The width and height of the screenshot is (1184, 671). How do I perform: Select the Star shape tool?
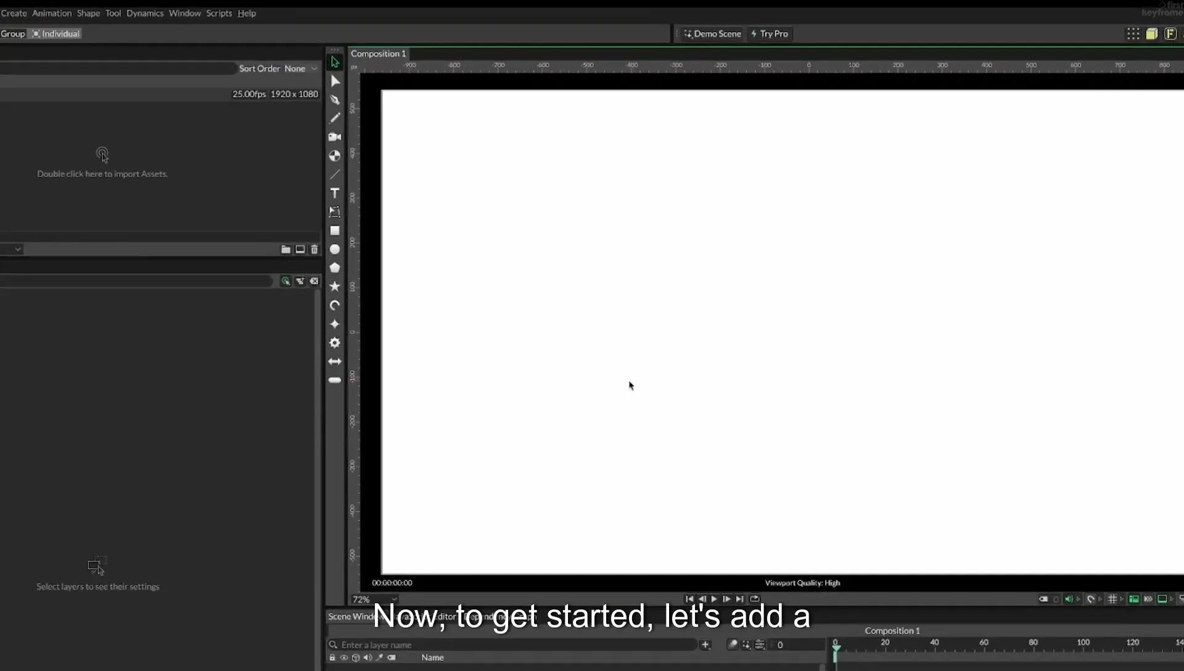point(335,286)
